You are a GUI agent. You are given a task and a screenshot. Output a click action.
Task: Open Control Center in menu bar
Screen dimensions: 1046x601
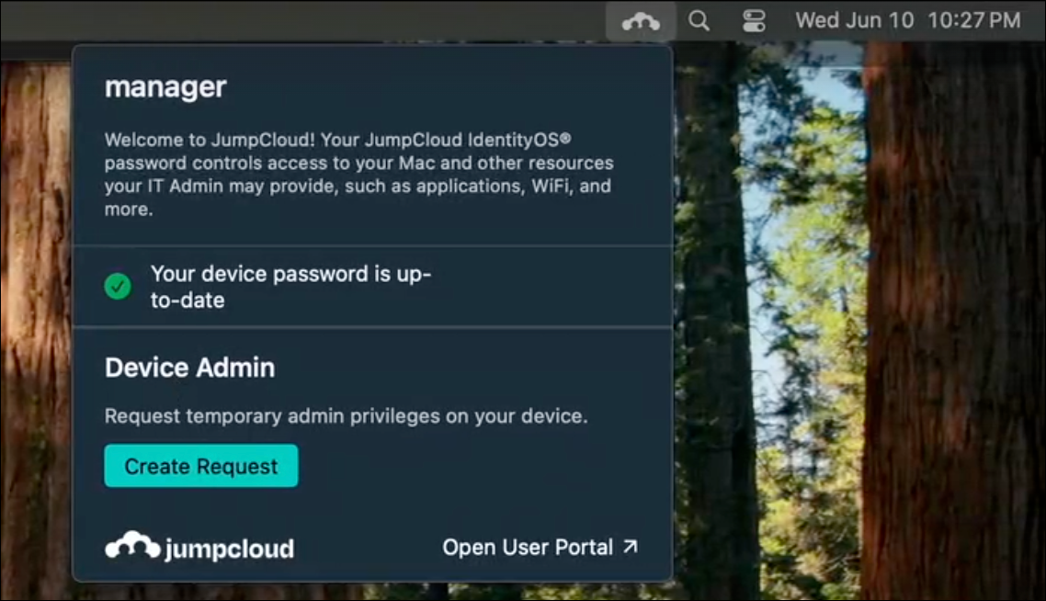(x=754, y=21)
